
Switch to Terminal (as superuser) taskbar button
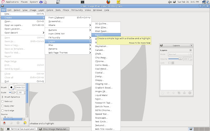click(x=22, y=129)
